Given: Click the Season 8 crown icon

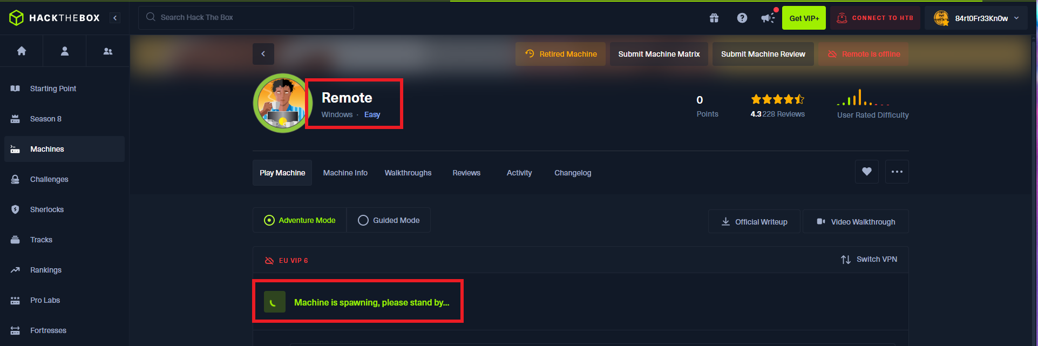Looking at the screenshot, I should pos(15,119).
